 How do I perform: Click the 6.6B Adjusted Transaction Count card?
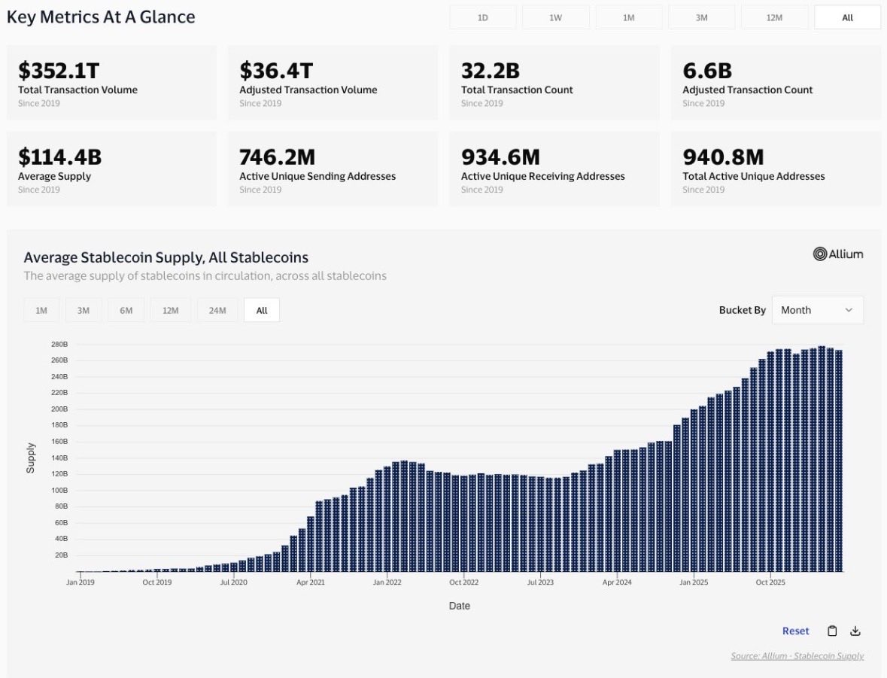[776, 83]
